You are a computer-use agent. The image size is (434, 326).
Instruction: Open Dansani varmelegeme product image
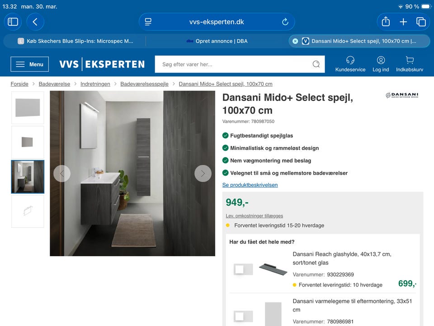tap(273, 314)
